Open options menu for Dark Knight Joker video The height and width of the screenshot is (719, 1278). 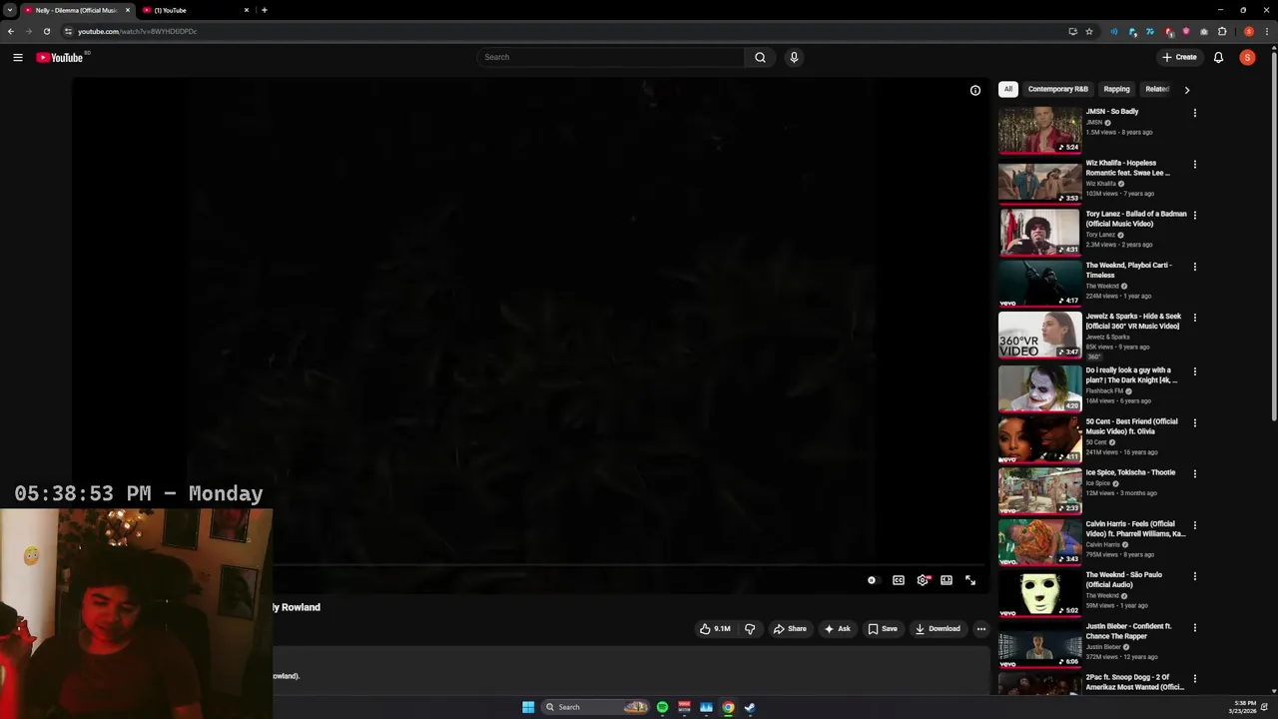1195,371
